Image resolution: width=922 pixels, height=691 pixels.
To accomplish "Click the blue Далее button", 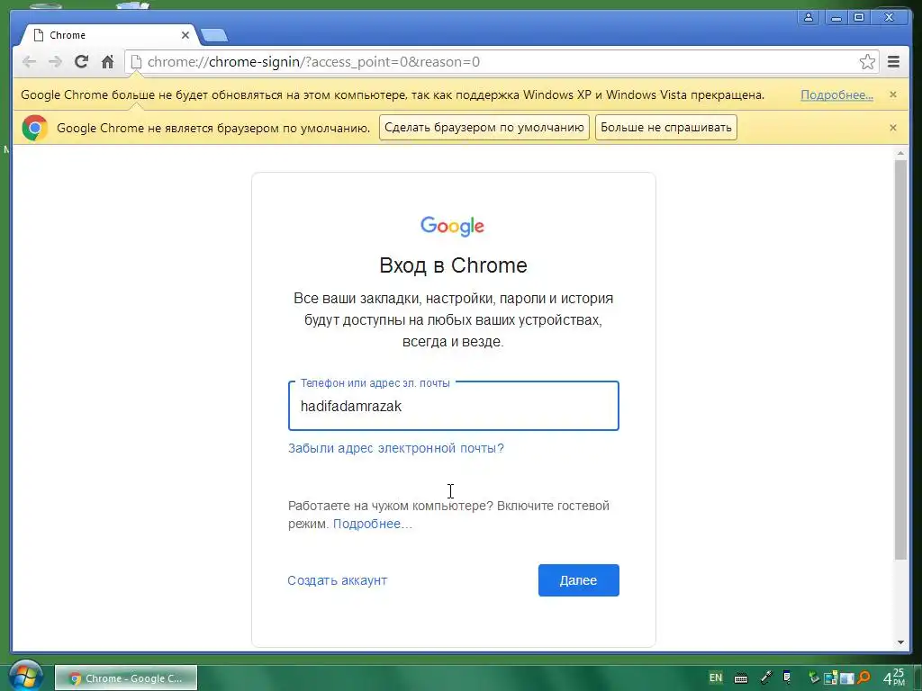I will (x=579, y=580).
